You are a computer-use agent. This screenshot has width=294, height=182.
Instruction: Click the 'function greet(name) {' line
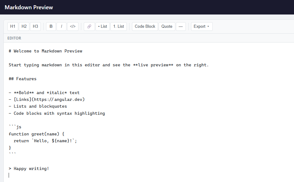[x=36, y=134]
